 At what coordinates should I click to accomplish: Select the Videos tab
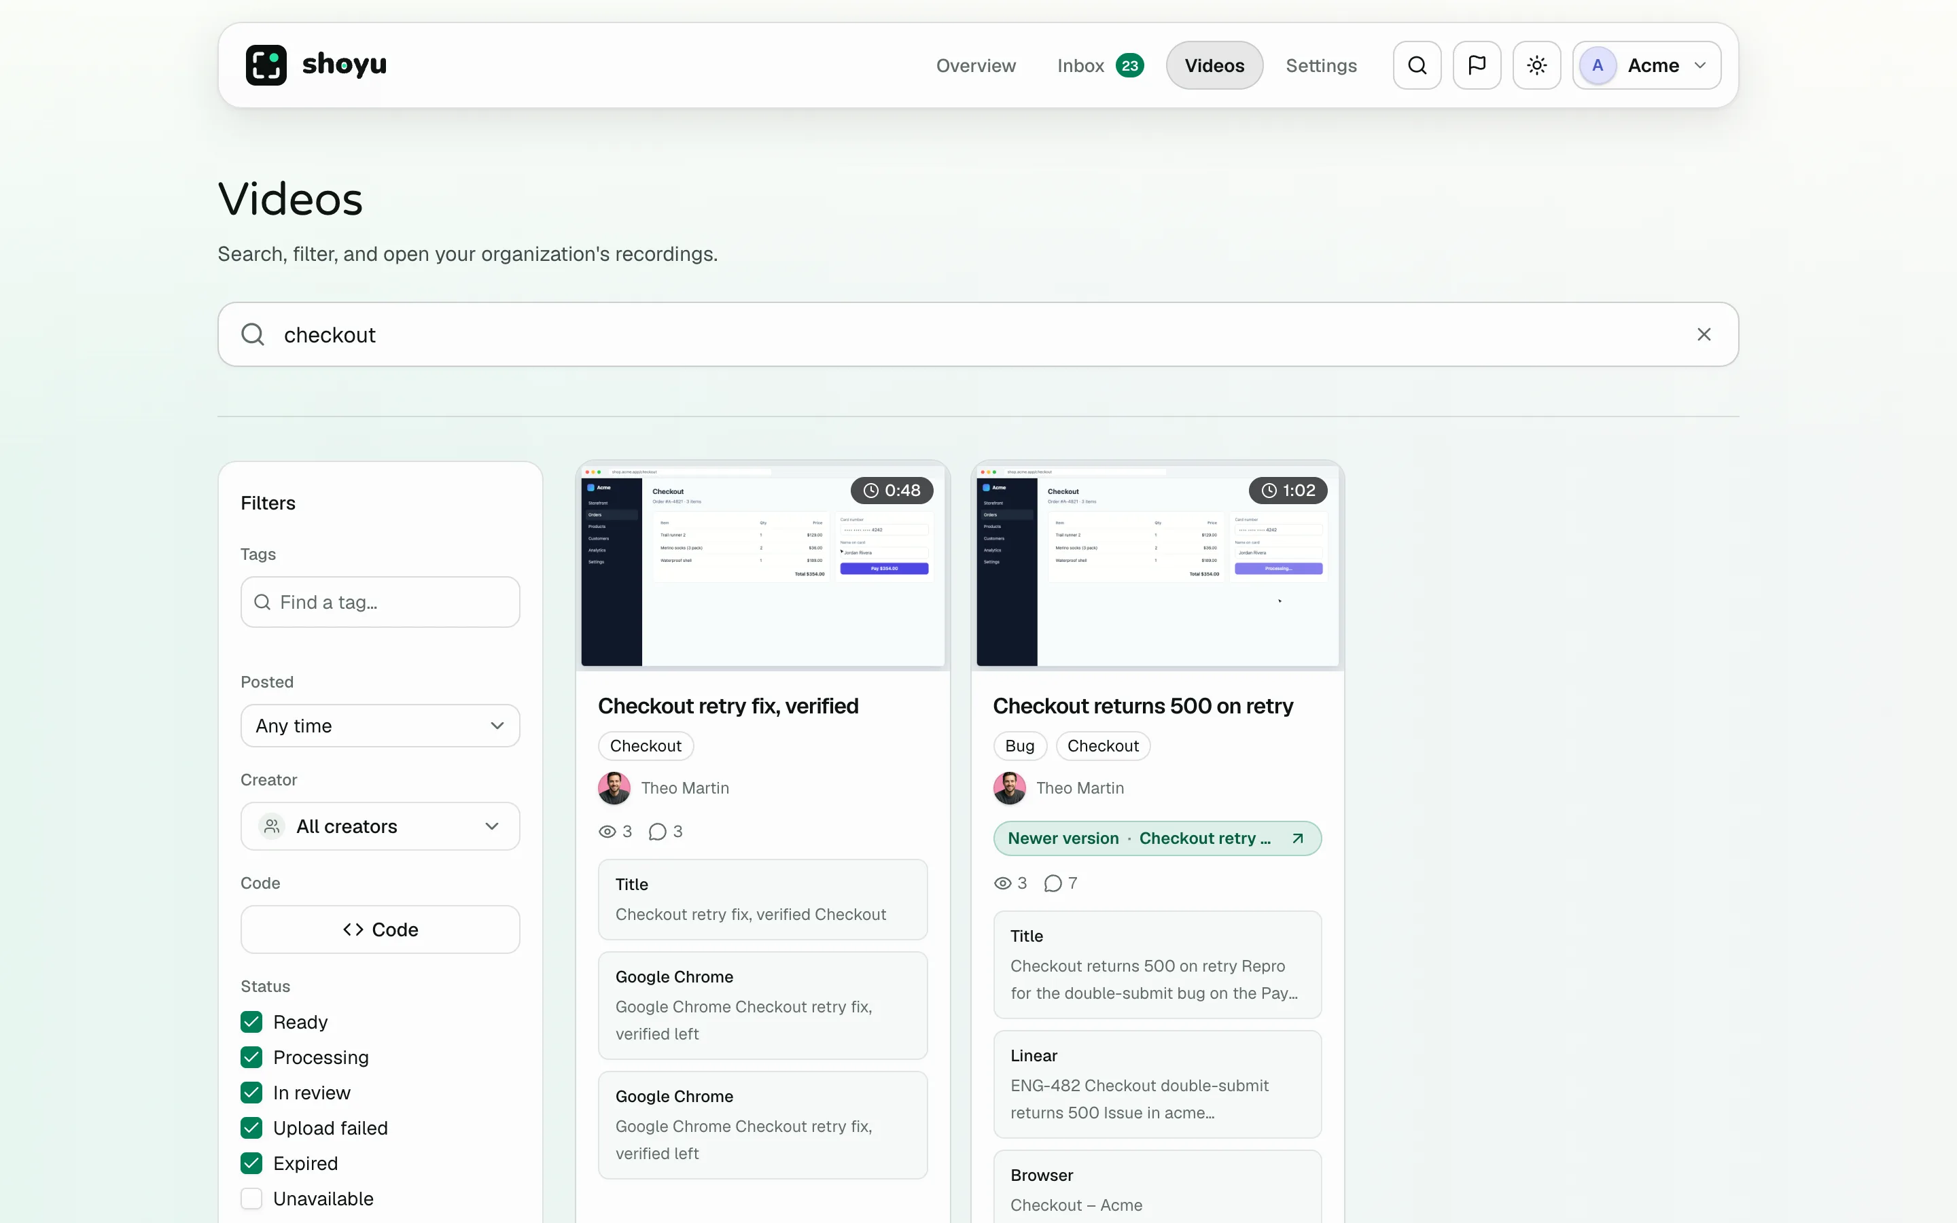pos(1214,65)
